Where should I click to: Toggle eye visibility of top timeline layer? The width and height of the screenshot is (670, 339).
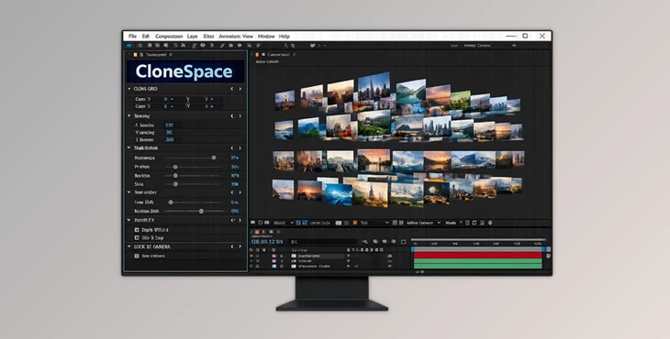[x=251, y=256]
